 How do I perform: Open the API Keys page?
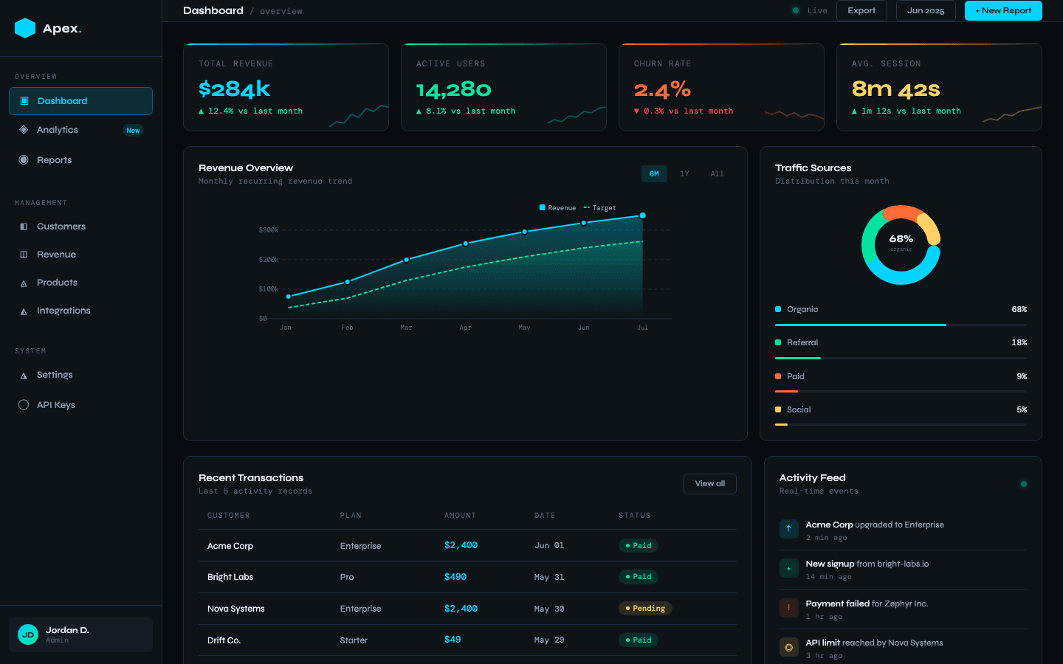pos(80,404)
